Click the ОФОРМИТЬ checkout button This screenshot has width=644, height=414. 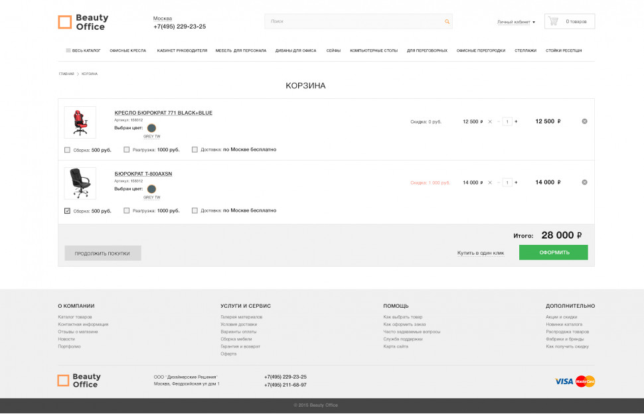click(x=554, y=252)
